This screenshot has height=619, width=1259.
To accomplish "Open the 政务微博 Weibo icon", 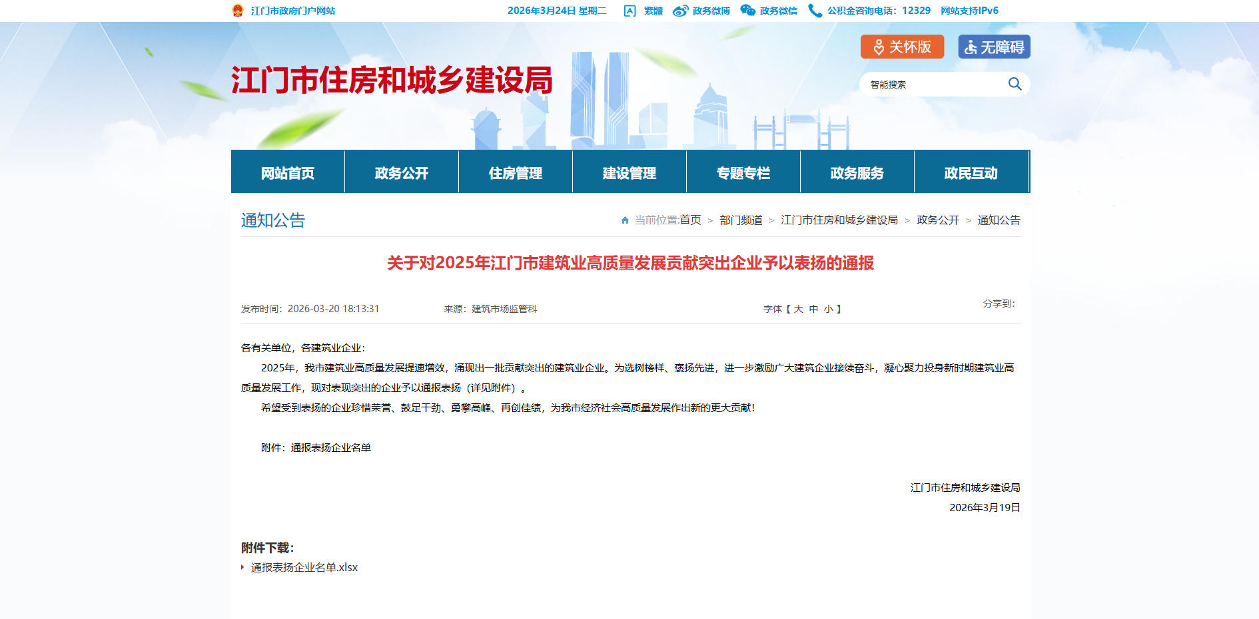I will [680, 11].
